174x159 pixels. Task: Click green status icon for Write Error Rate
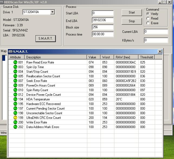pos(15,122)
